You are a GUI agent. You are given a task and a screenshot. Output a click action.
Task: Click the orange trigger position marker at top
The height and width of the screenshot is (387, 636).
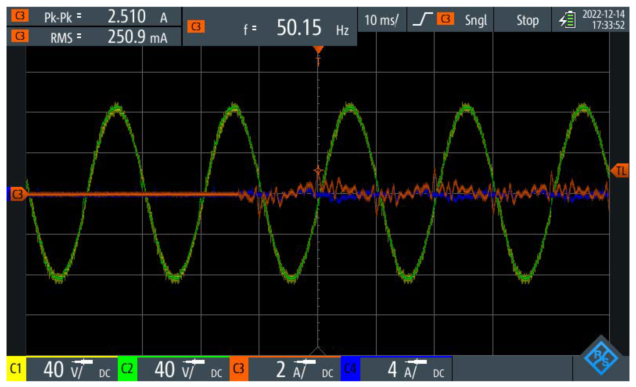coord(318,50)
